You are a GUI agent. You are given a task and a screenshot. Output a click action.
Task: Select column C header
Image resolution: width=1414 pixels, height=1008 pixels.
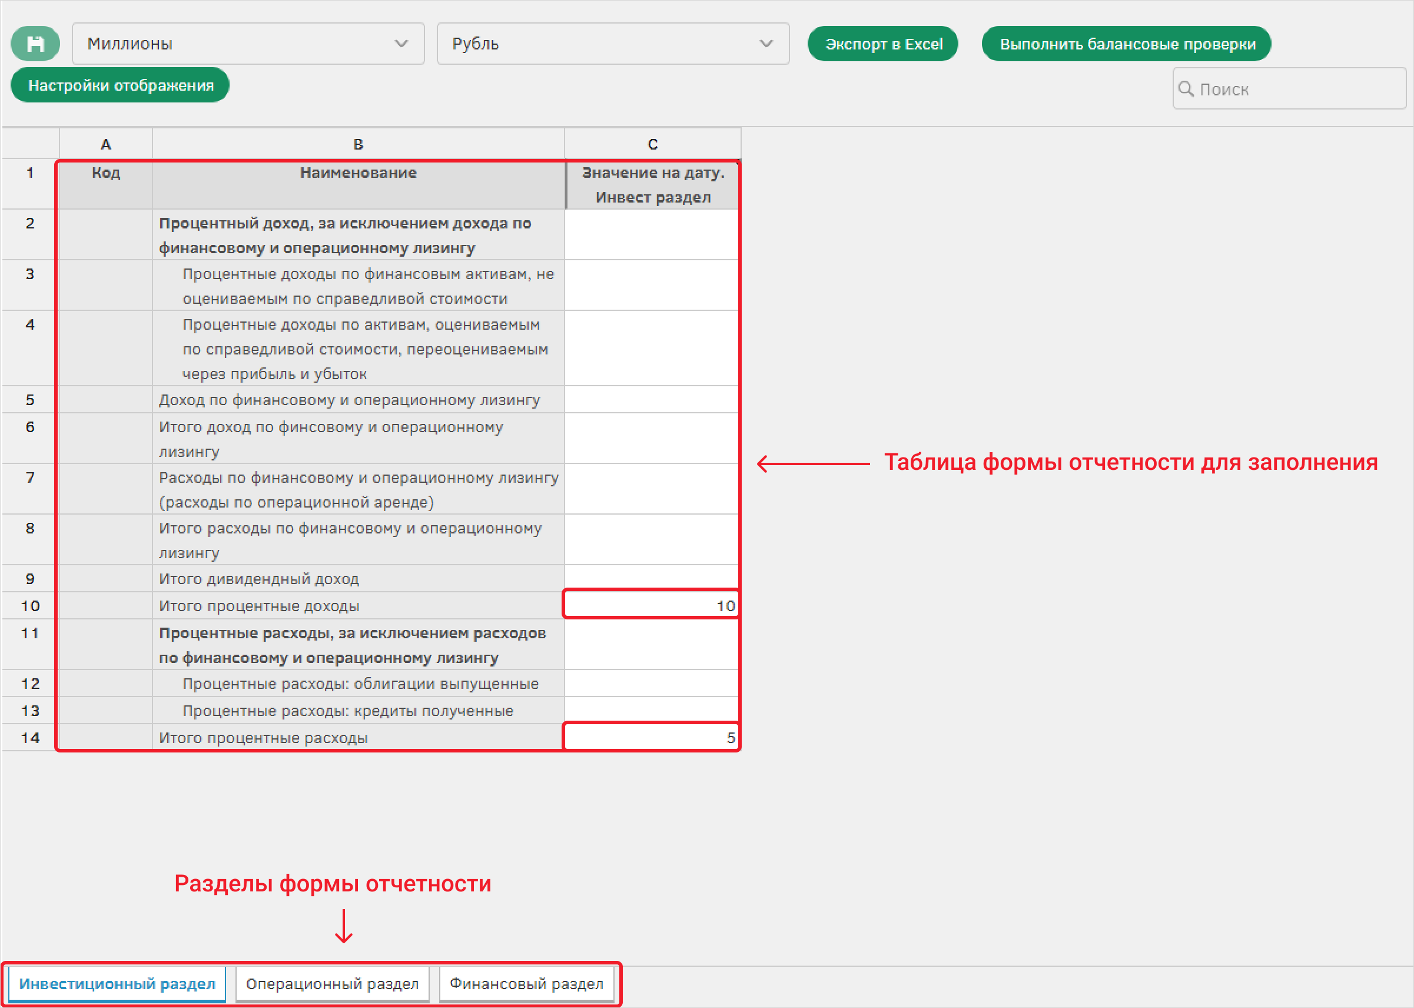[653, 144]
